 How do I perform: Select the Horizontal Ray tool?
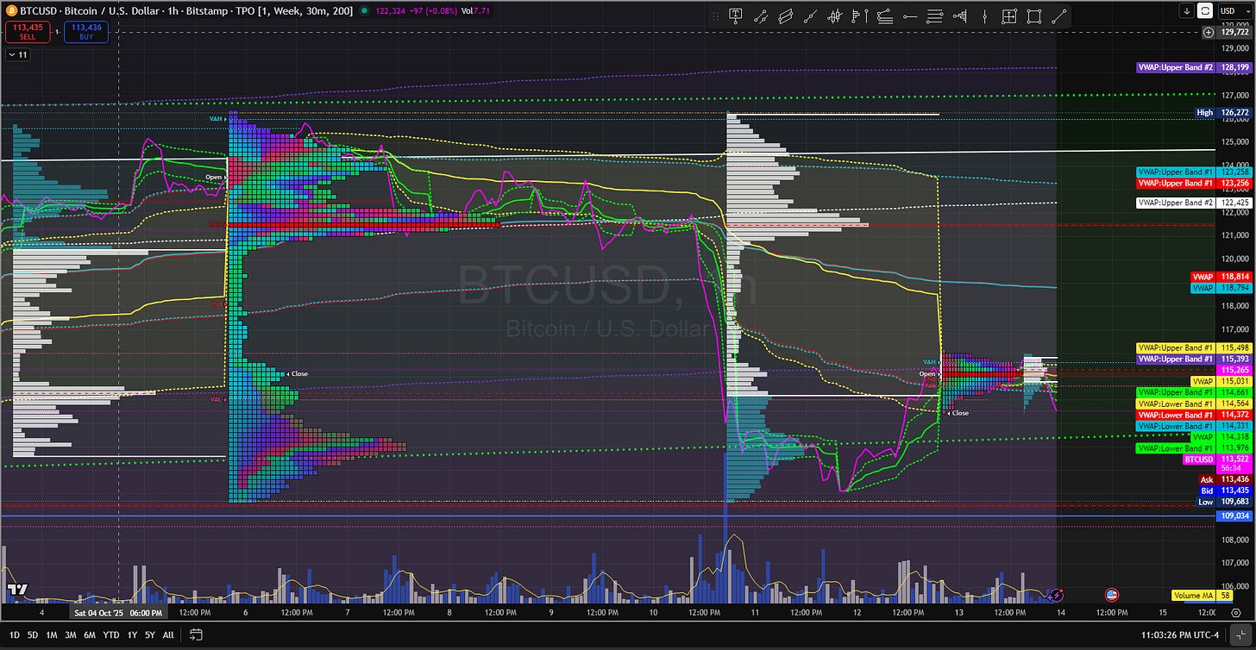[909, 16]
